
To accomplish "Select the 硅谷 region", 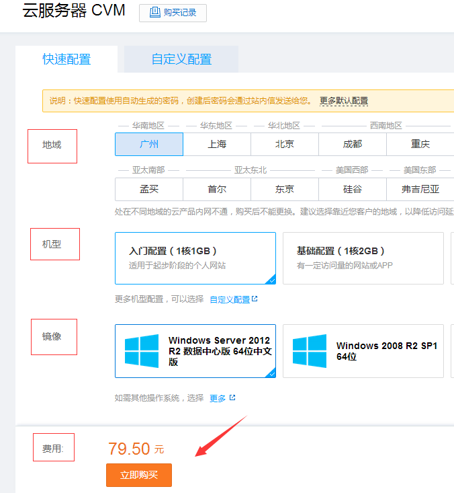I will pyautogui.click(x=353, y=189).
